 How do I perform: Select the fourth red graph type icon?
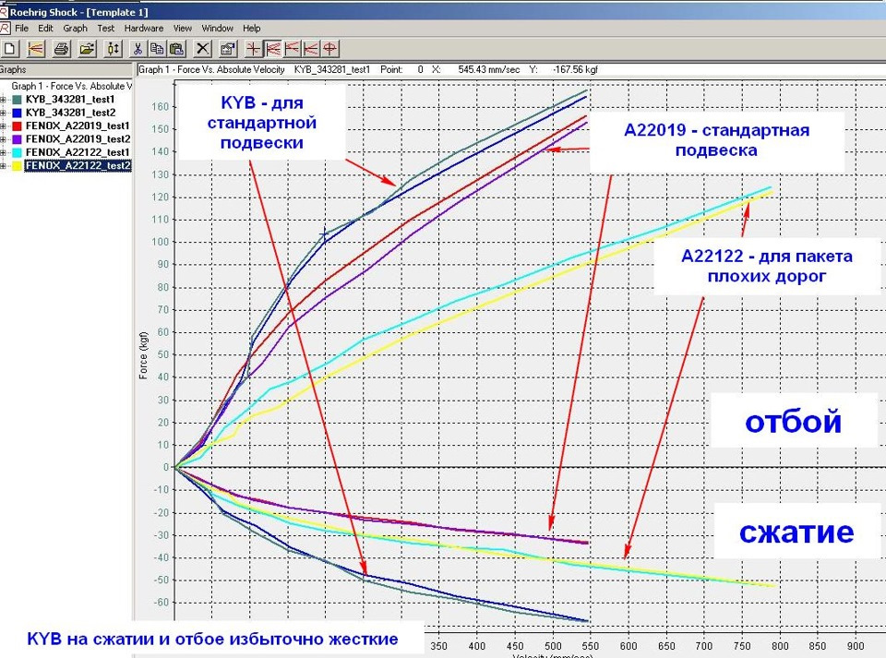(311, 49)
